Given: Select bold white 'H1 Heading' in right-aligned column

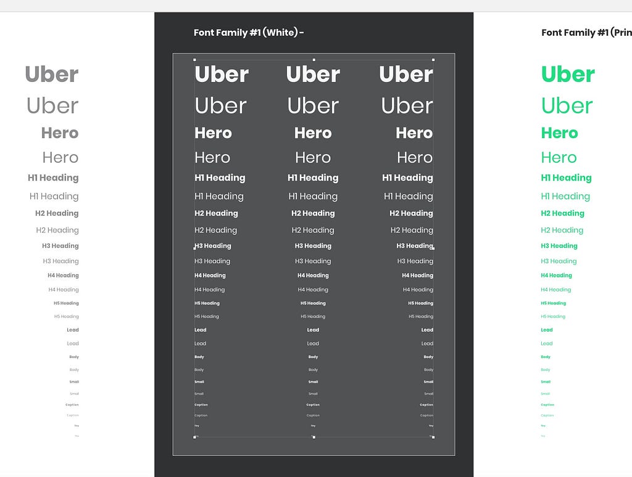Looking at the screenshot, I should [407, 178].
